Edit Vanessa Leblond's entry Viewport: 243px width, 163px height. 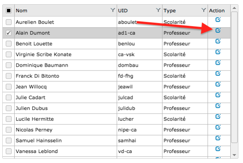point(218,149)
